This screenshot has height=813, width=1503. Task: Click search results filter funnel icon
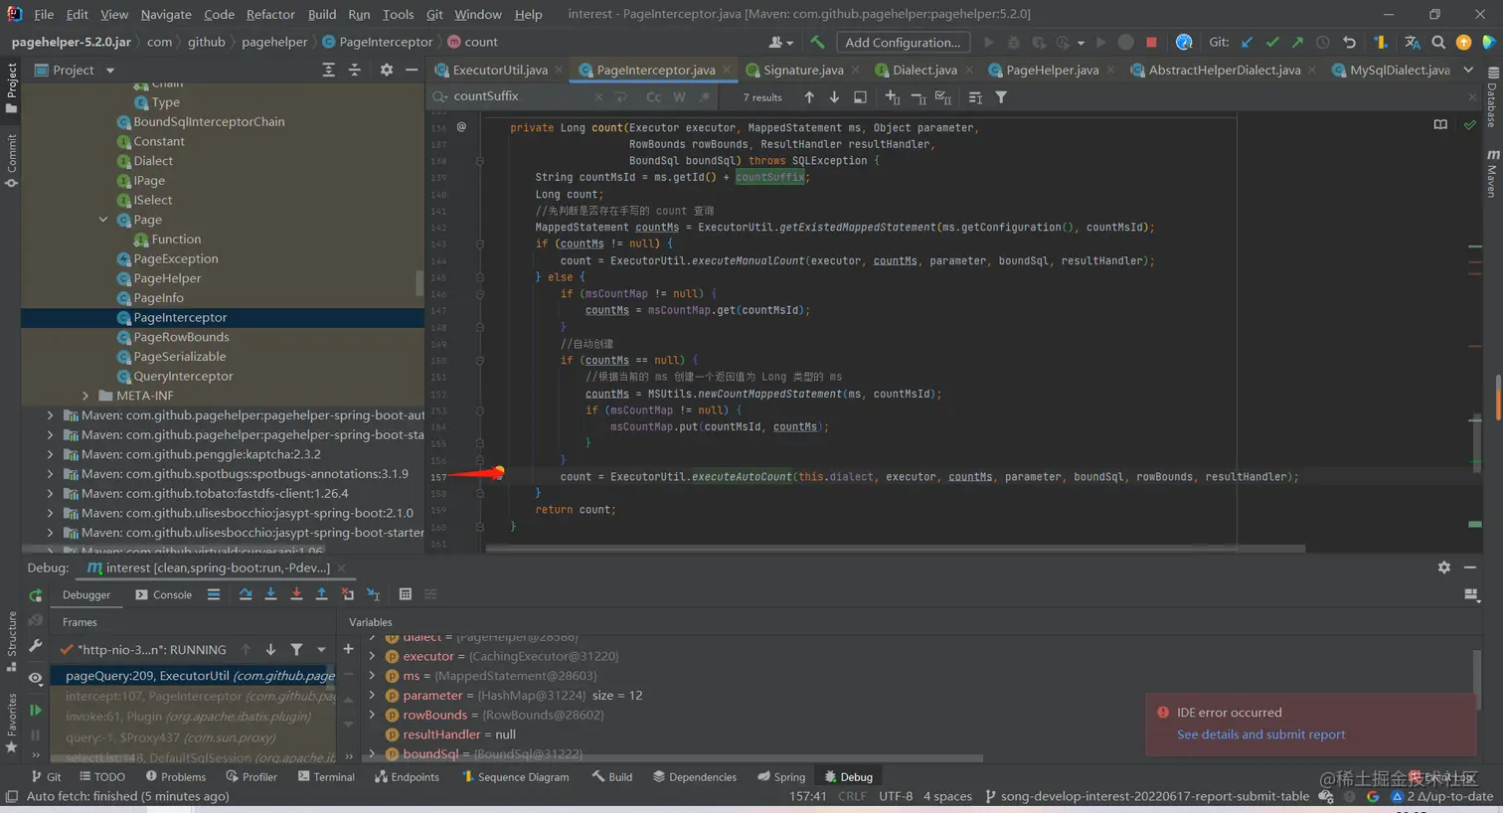coord(1001,97)
